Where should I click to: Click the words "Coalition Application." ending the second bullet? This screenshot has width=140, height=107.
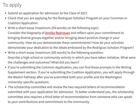[x=23, y=23]
